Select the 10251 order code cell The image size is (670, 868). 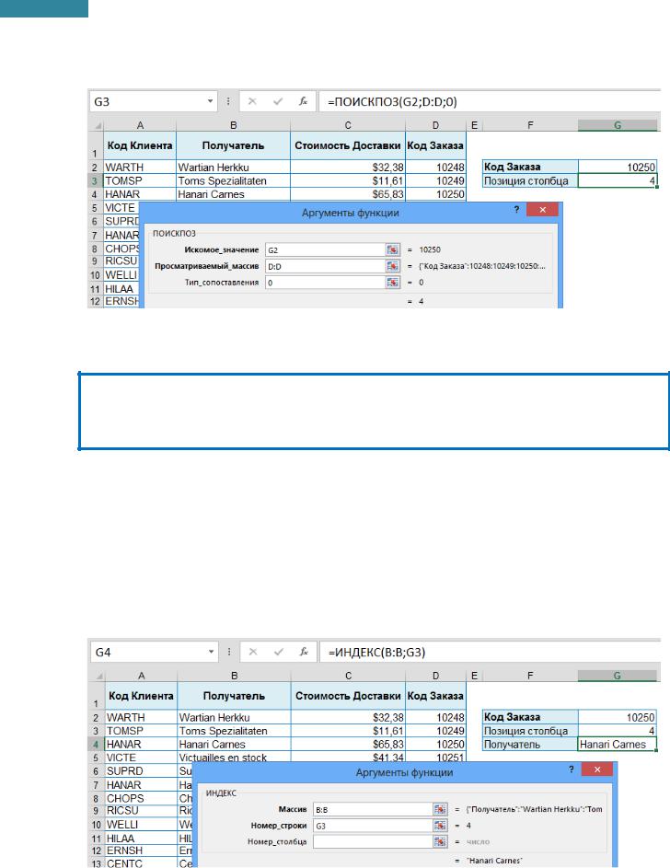(436, 758)
